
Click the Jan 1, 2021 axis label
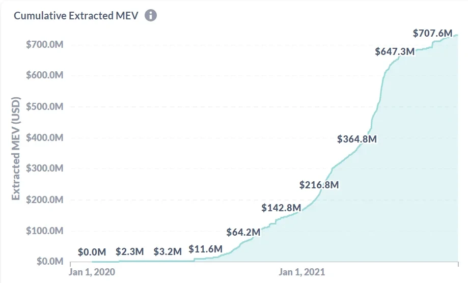click(302, 272)
